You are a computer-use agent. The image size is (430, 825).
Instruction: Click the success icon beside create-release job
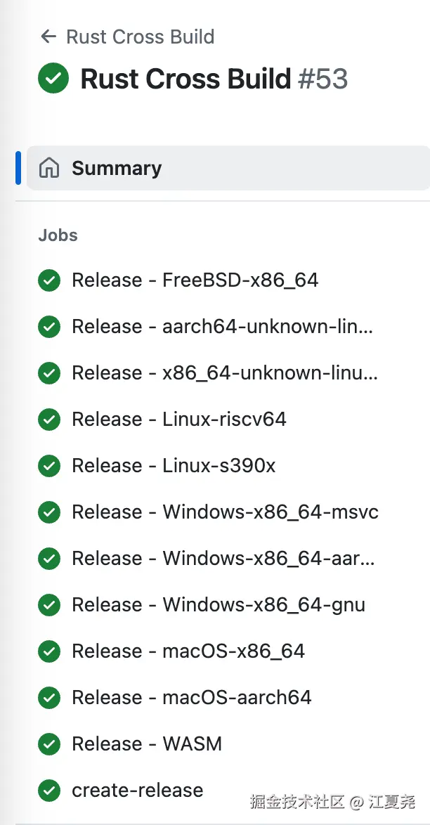pos(49,791)
